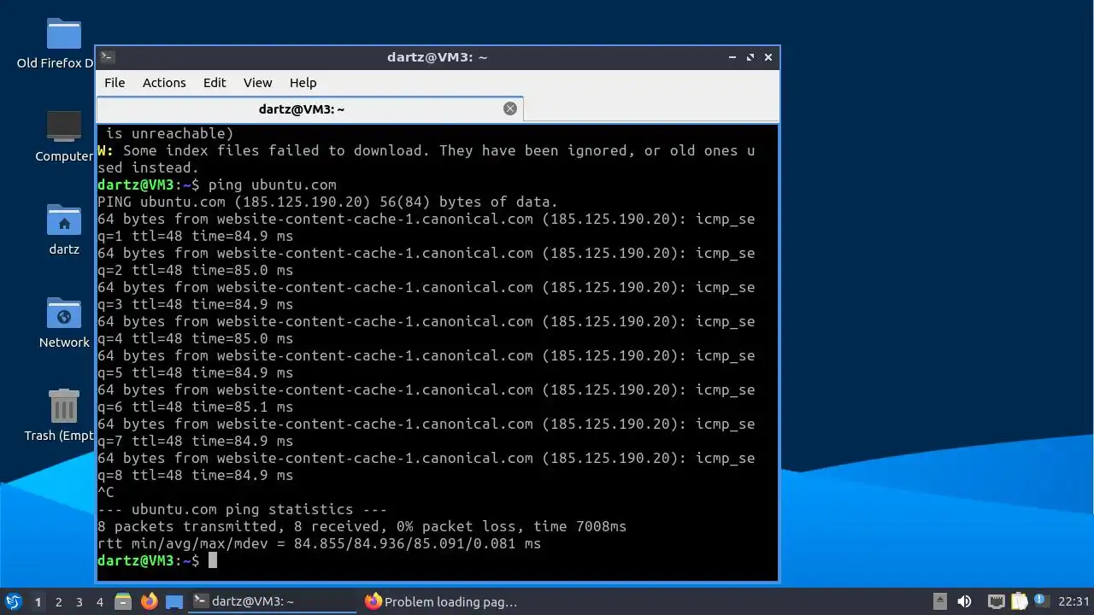Click the 'ping ubuntu.com' command text

pyautogui.click(x=273, y=184)
